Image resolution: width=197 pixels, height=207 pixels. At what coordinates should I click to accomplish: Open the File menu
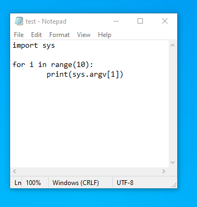tap(19, 35)
